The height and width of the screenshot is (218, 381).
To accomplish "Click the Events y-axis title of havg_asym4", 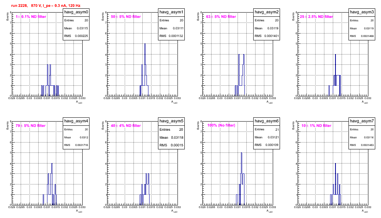I will [8, 125].
